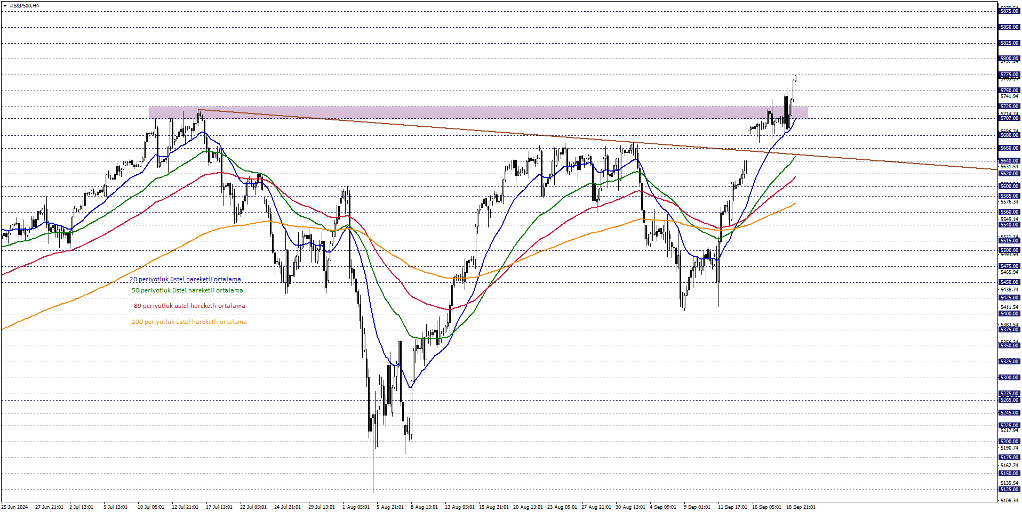This screenshot has width=1022, height=513.
Task: Select the #S&P500,H4 chart title text
Action: (x=25, y=6)
